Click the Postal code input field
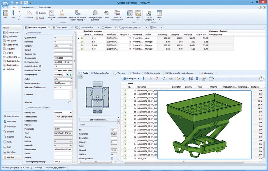The height and width of the screenshot is (171, 268). [x=63, y=129]
